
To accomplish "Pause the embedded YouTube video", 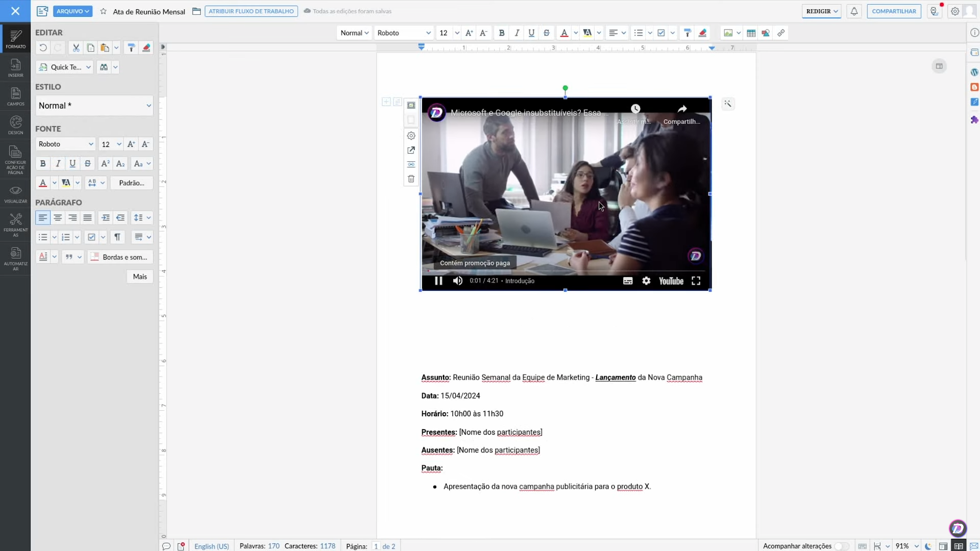I will pos(438,281).
